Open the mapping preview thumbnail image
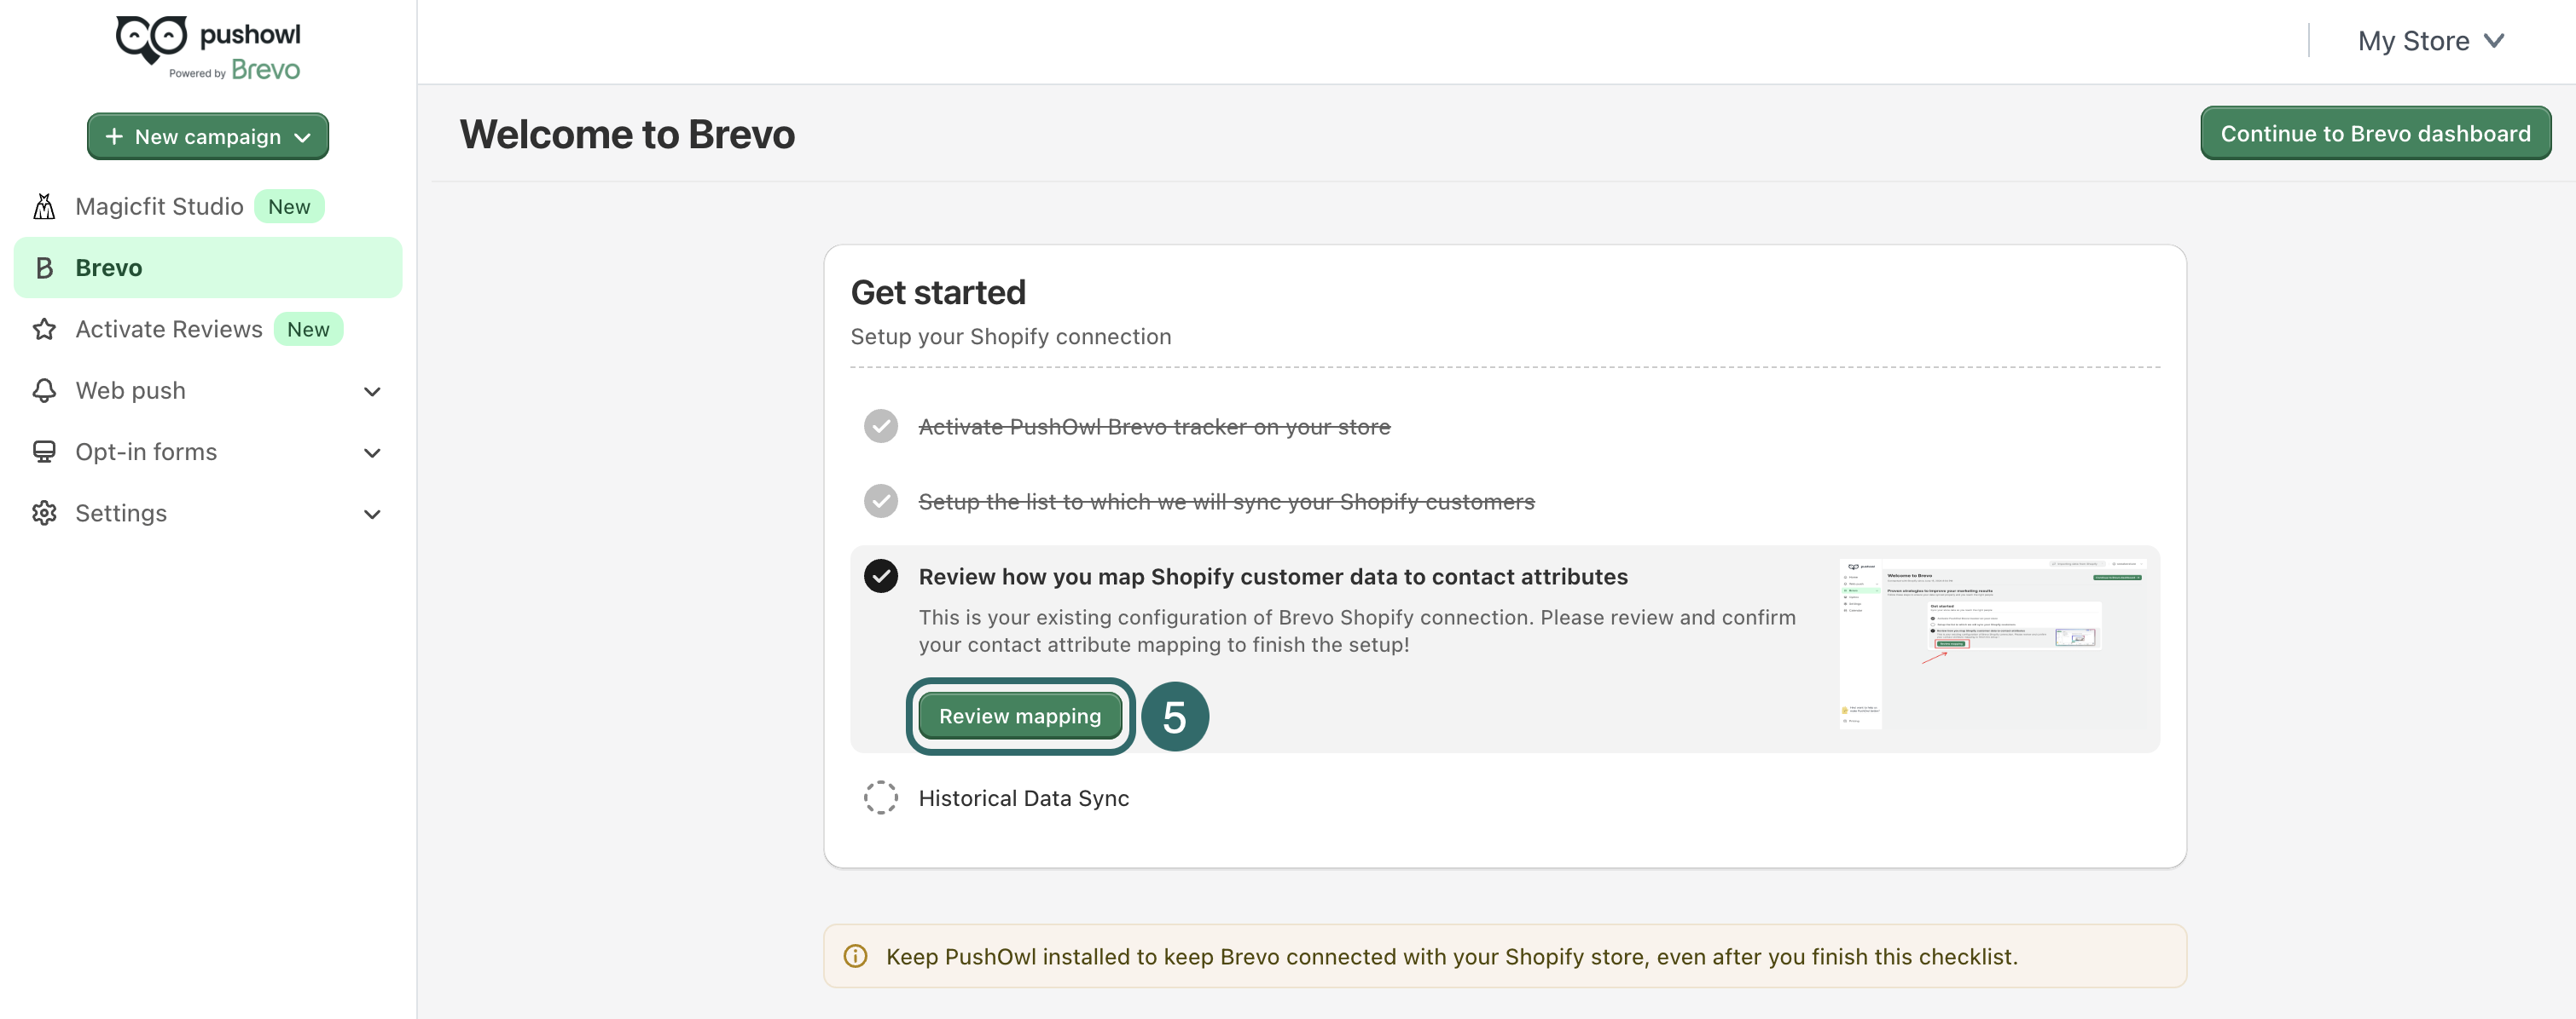Viewport: 2576px width, 1019px height. tap(1994, 642)
